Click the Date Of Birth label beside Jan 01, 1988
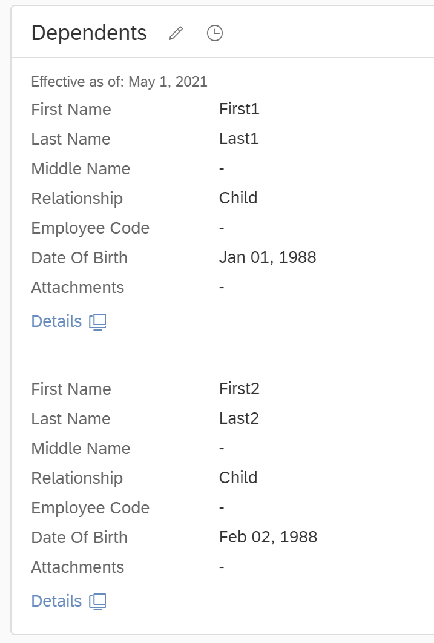This screenshot has width=434, height=643. [79, 258]
